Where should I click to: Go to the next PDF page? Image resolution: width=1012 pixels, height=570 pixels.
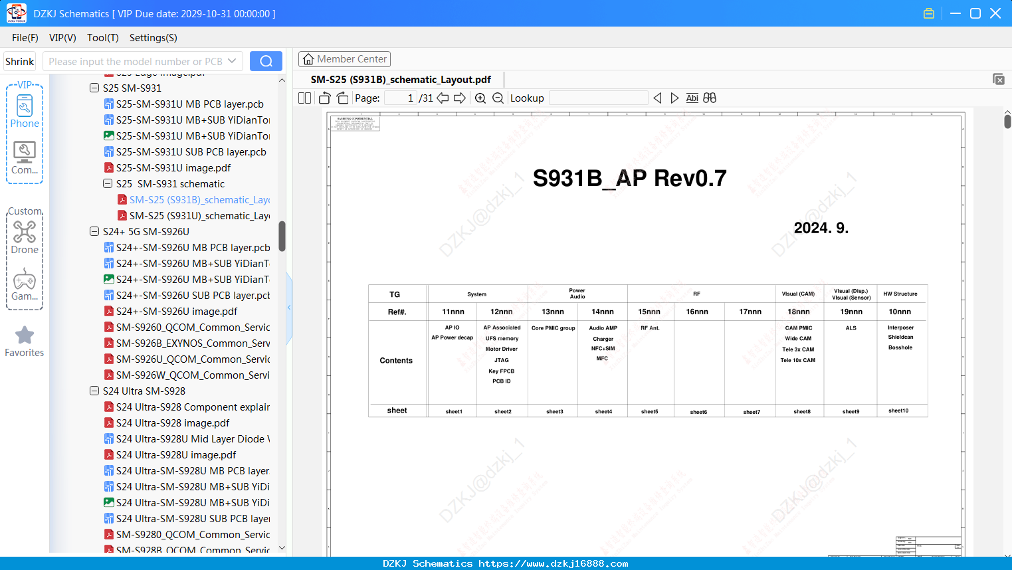click(460, 98)
